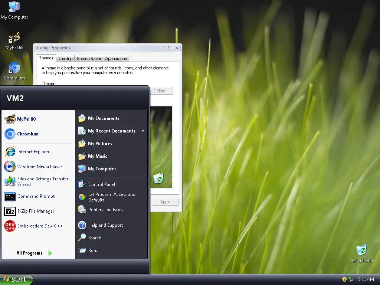Select Recycle Bin on desktop
The width and height of the screenshot is (380, 285).
click(361, 254)
